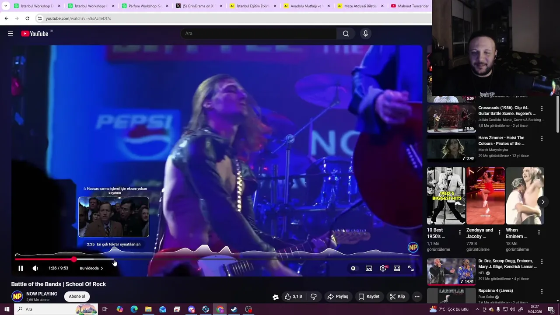Screen dimensions: 560x315
Task: Open Zendaya and Jacoby short
Action: click(485, 196)
